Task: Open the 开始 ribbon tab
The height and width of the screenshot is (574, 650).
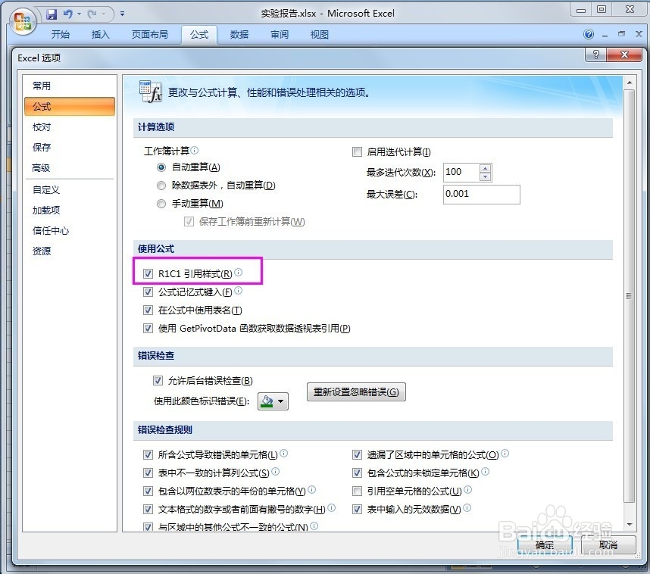Action: [x=61, y=35]
